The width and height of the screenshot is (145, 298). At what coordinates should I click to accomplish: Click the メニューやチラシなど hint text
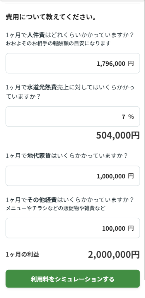(55, 209)
